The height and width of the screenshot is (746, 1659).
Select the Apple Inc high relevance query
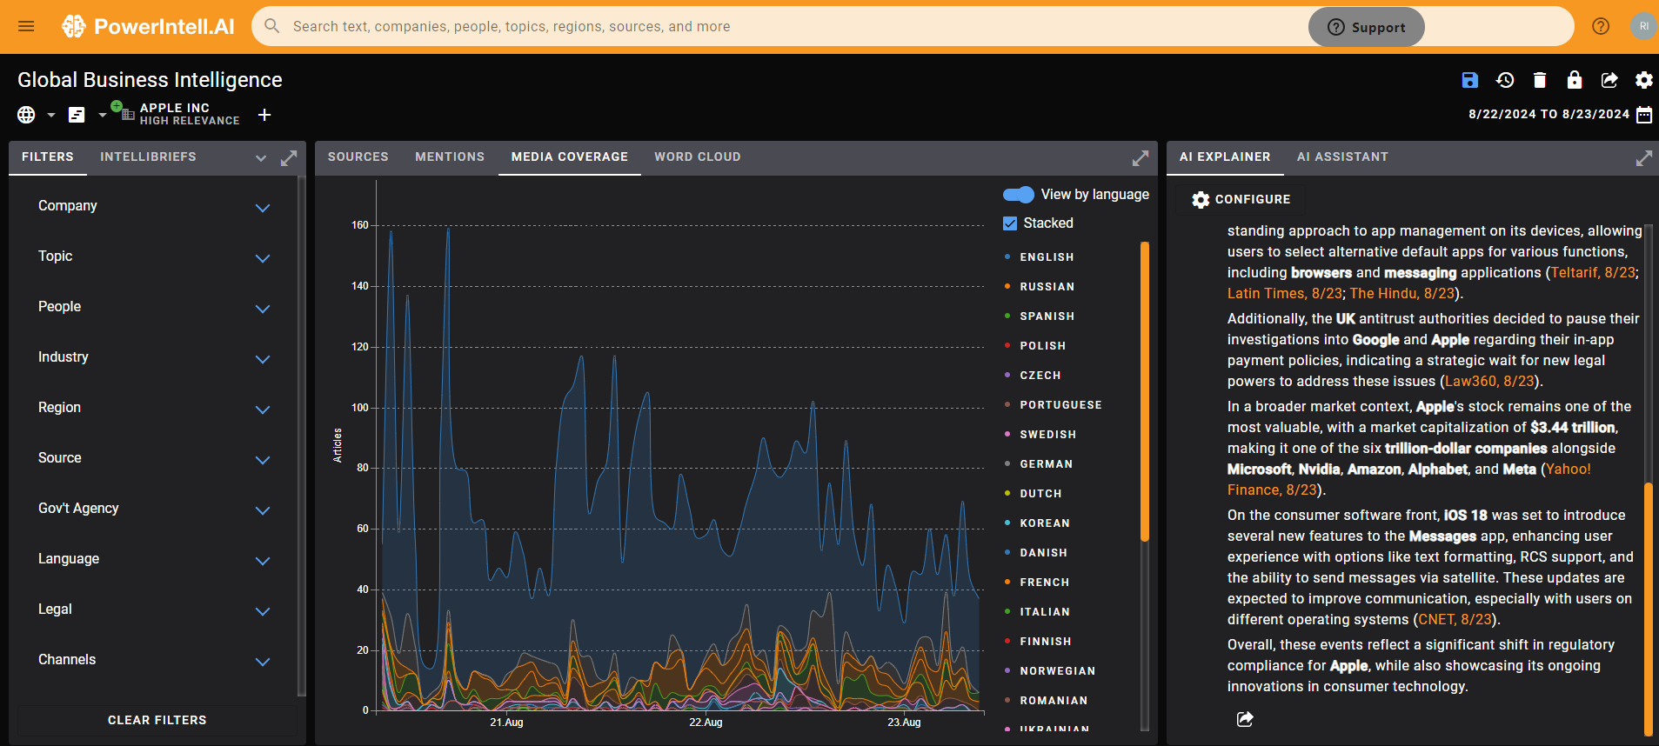click(x=189, y=114)
